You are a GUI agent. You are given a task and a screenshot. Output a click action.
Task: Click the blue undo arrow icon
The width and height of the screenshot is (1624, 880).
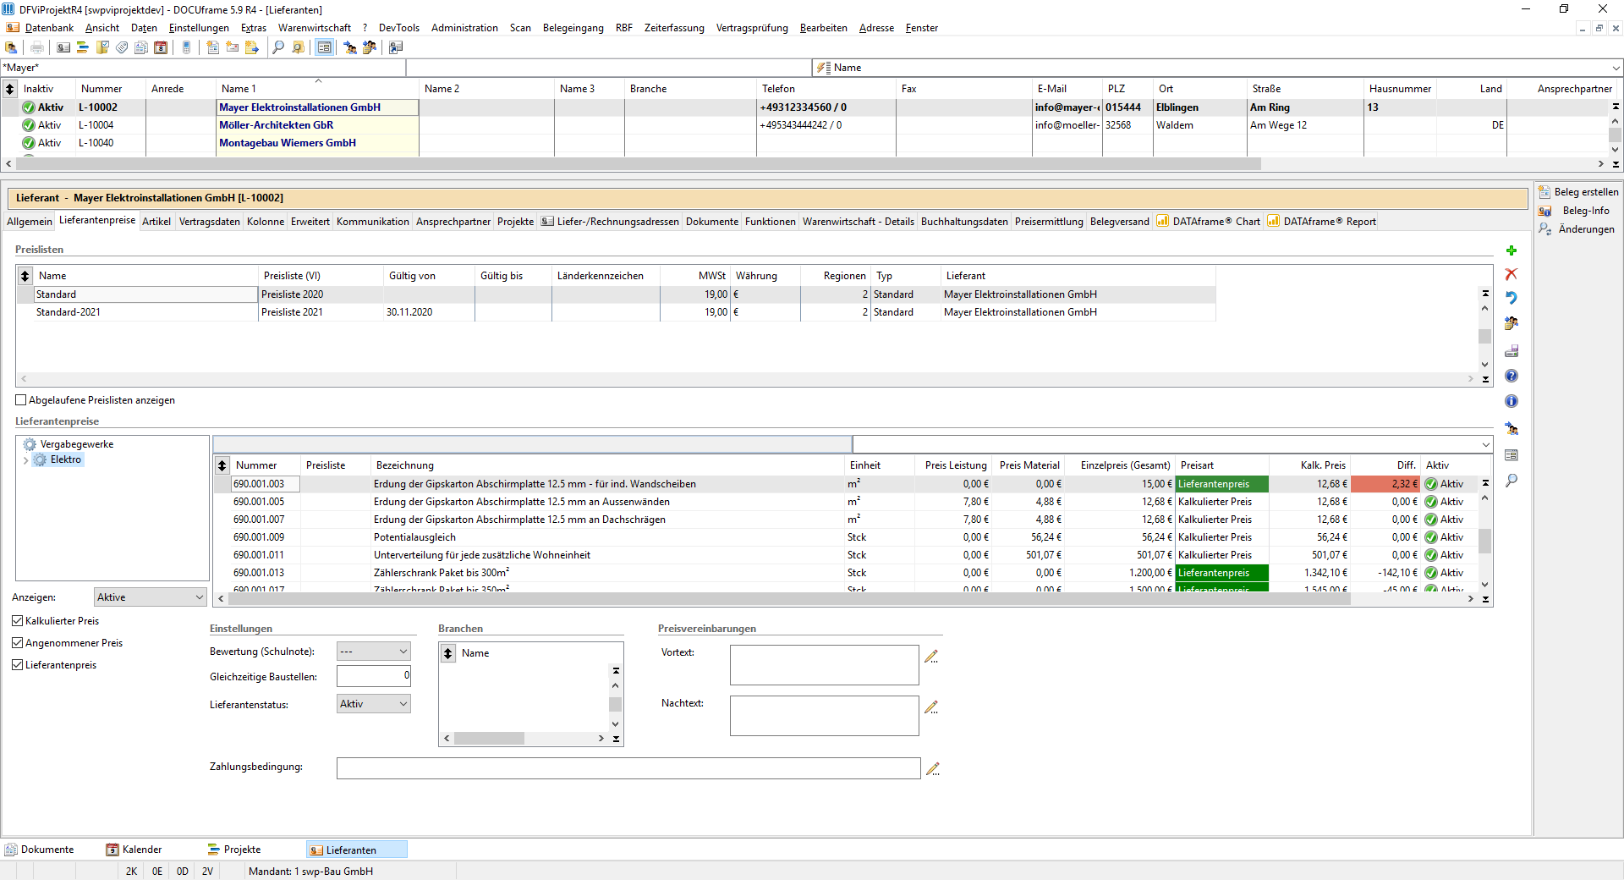click(x=1512, y=298)
